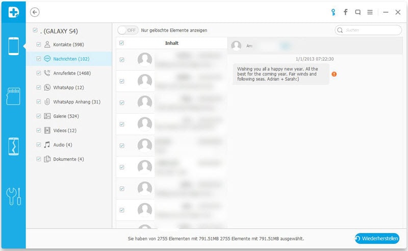
Task: Click the search magnifier icon
Action: [x=340, y=30]
